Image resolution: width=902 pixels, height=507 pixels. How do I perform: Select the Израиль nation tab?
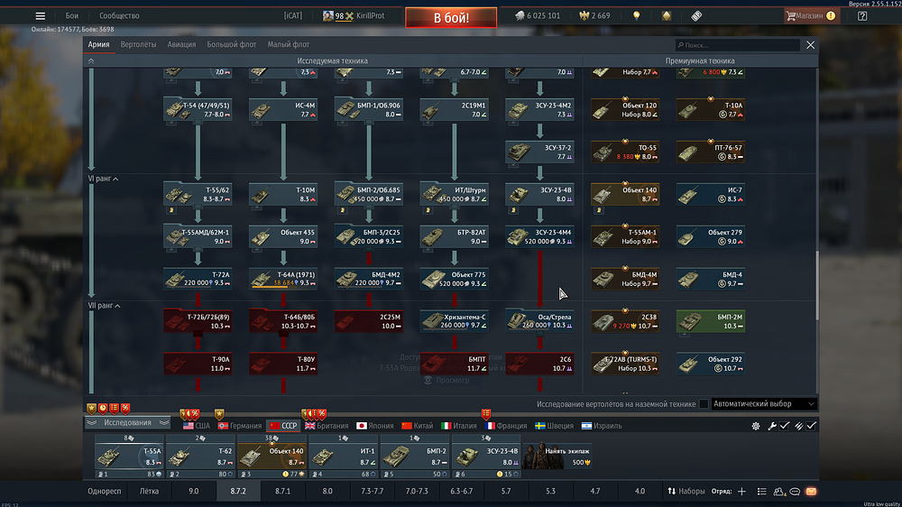click(602, 426)
